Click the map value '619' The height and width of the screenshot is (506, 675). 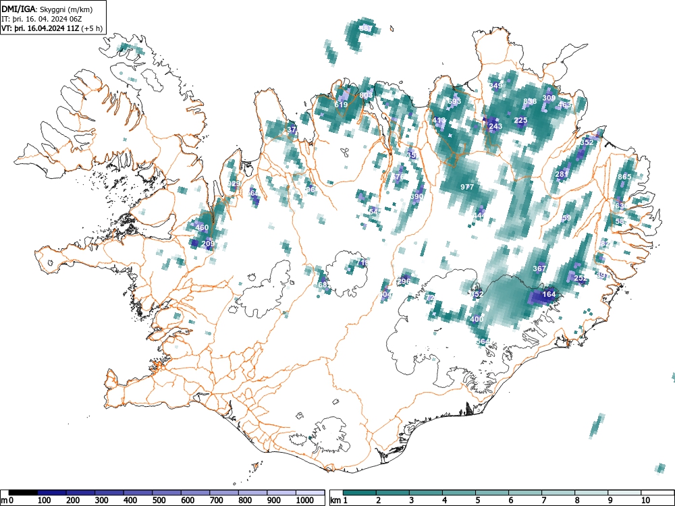(341, 105)
